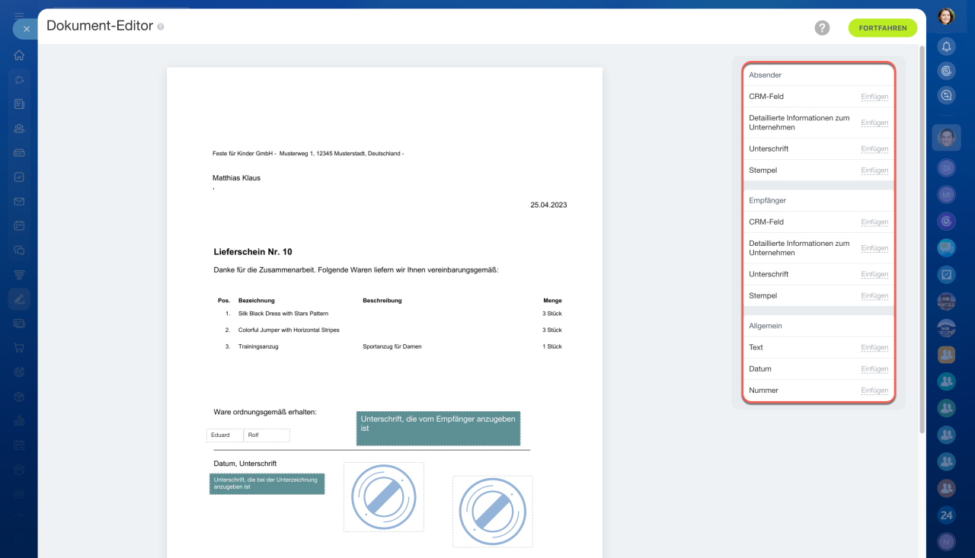This screenshot has width=975, height=558.
Task: Select recipient signature placeholder block
Action: tap(438, 429)
